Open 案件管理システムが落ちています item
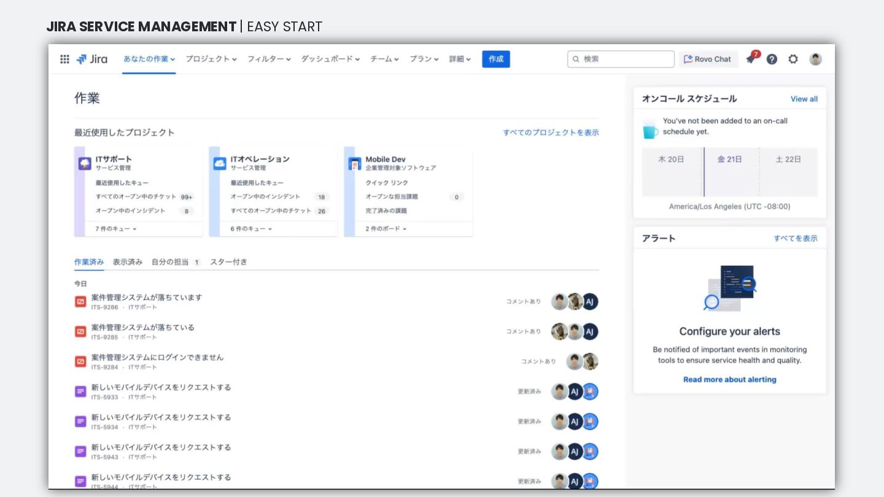This screenshot has width=884, height=497. [x=147, y=298]
